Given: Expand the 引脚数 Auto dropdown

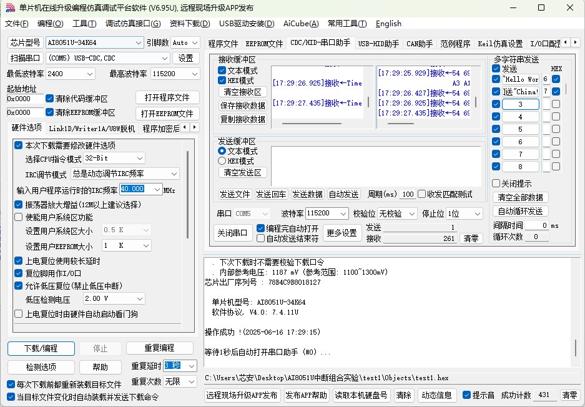Looking at the screenshot, I should pos(195,42).
